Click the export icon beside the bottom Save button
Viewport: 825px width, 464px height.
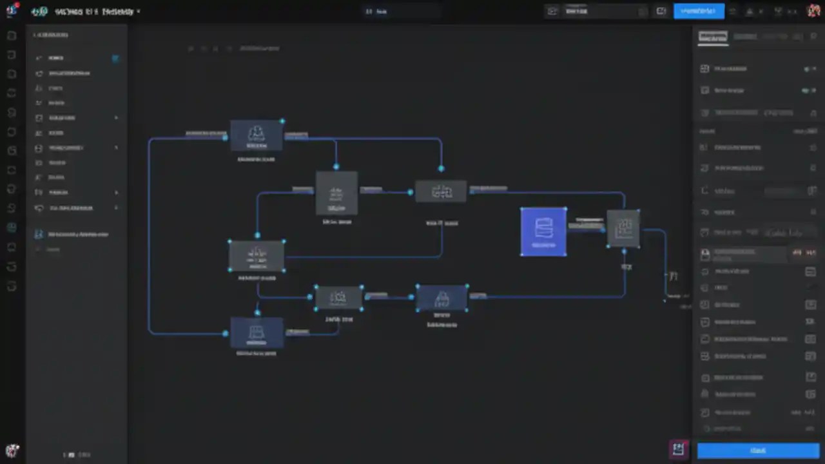677,449
